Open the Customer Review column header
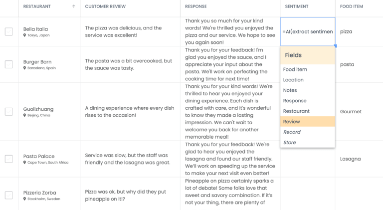Screen dimensions: 383x210 [x=105, y=6]
